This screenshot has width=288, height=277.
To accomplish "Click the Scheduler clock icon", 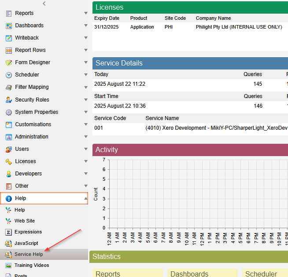I will point(9,75).
